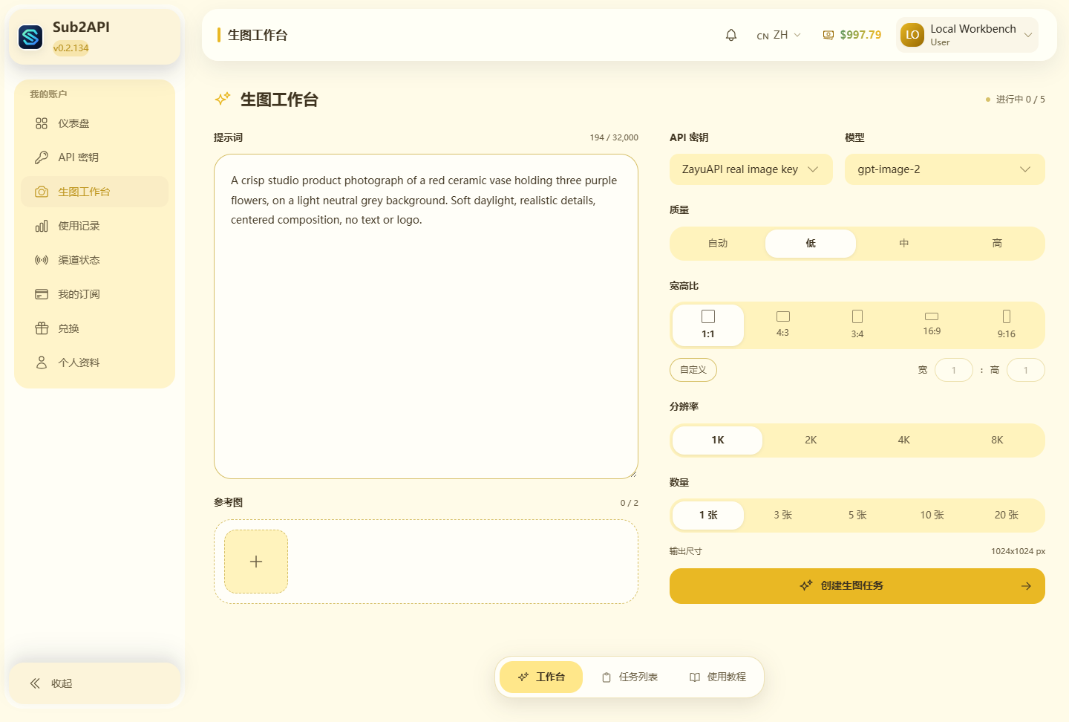1069x722 pixels.
Task: Click the clipboard icon for 任务列表
Action: click(607, 677)
